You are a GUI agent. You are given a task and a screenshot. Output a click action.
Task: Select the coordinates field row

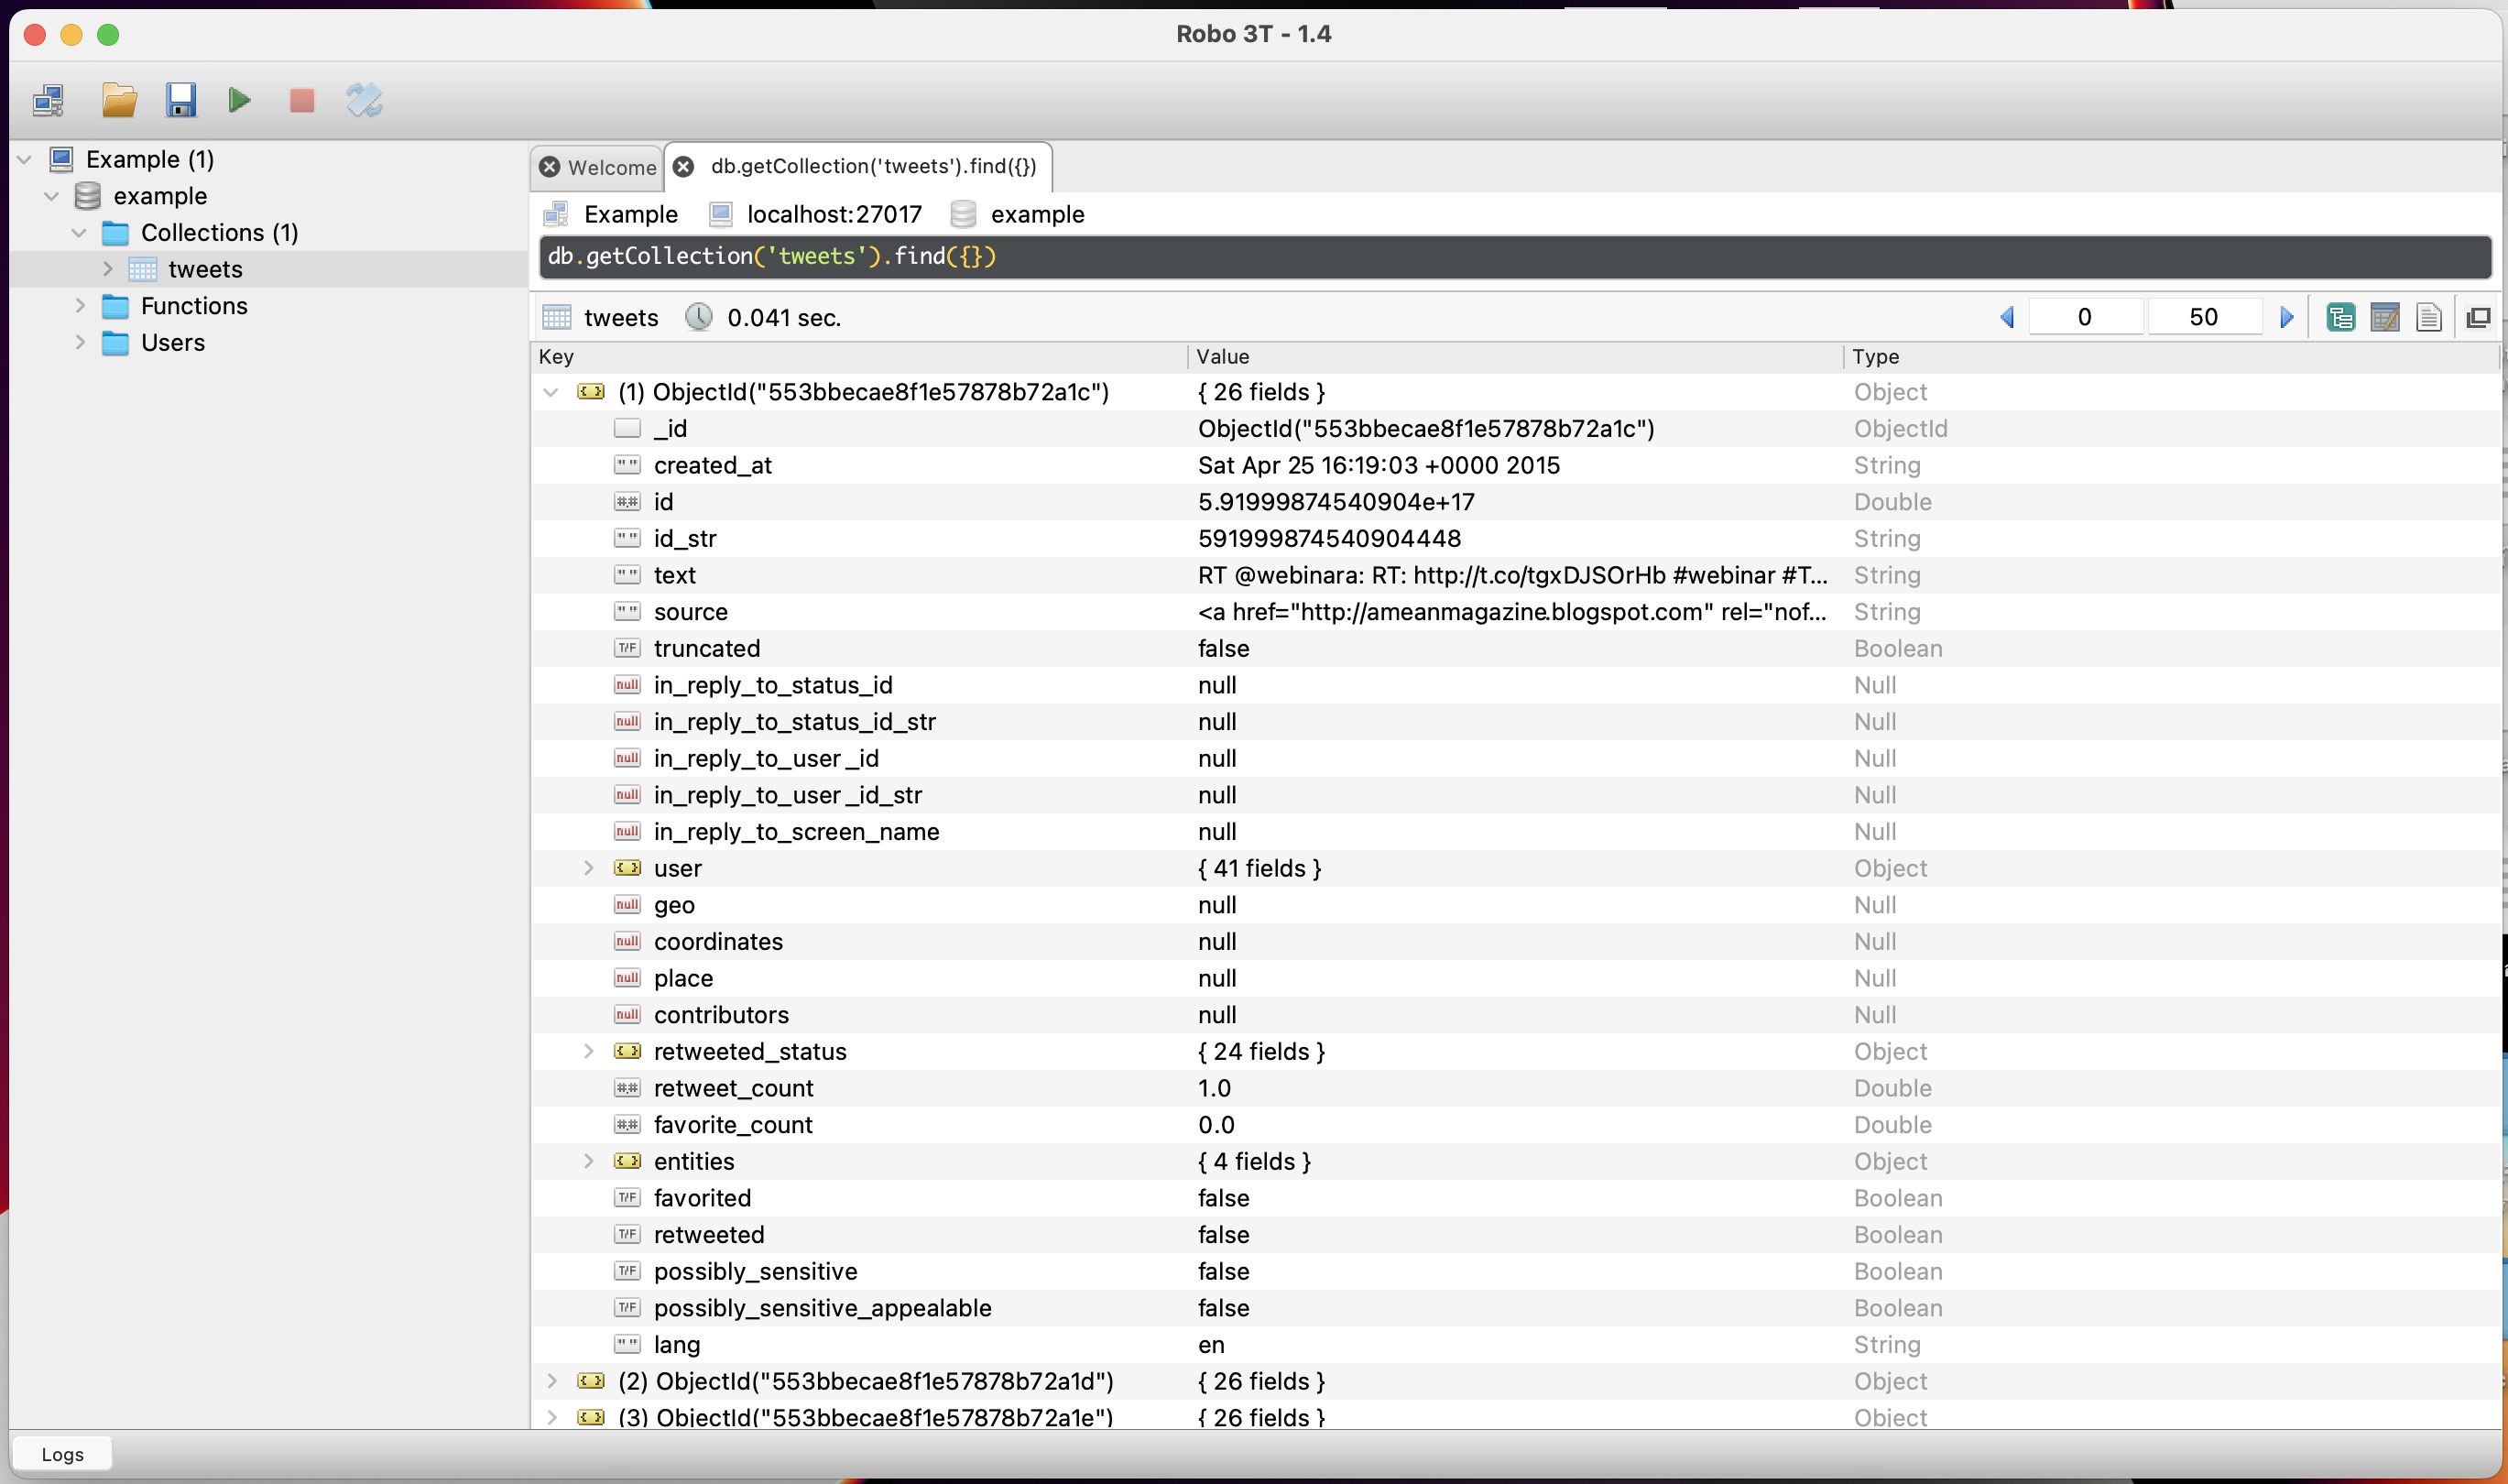tap(1515, 941)
